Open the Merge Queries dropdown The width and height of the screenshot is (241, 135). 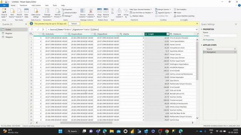coord(163,9)
